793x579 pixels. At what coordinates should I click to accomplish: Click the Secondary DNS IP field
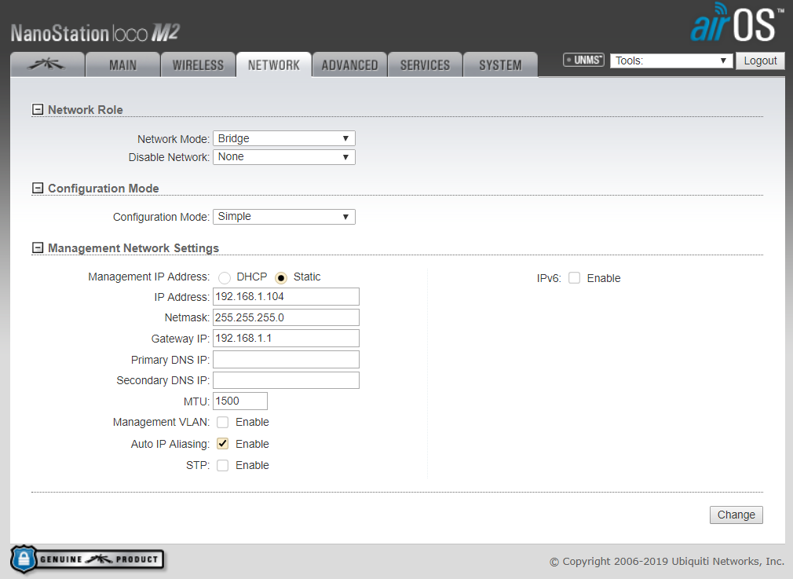(x=287, y=380)
